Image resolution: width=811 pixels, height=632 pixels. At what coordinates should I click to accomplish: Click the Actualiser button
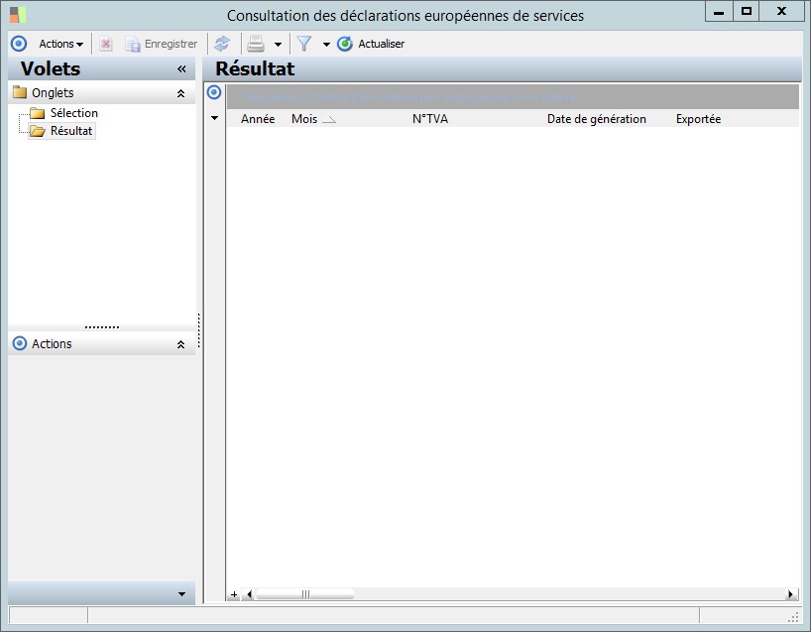click(372, 44)
